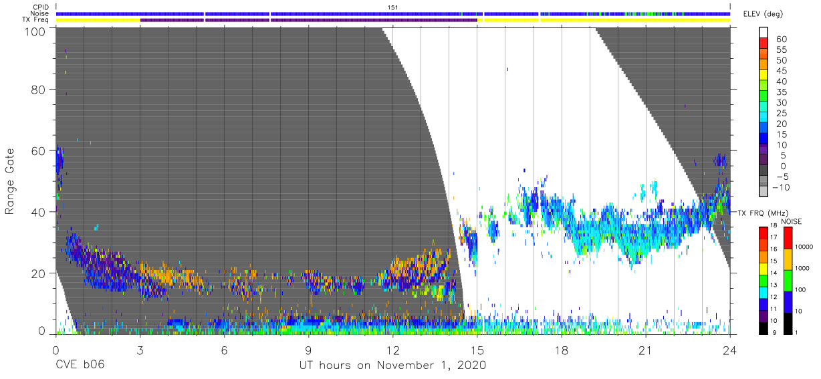
Task: Click the CPID value '151'
Action: coord(393,7)
